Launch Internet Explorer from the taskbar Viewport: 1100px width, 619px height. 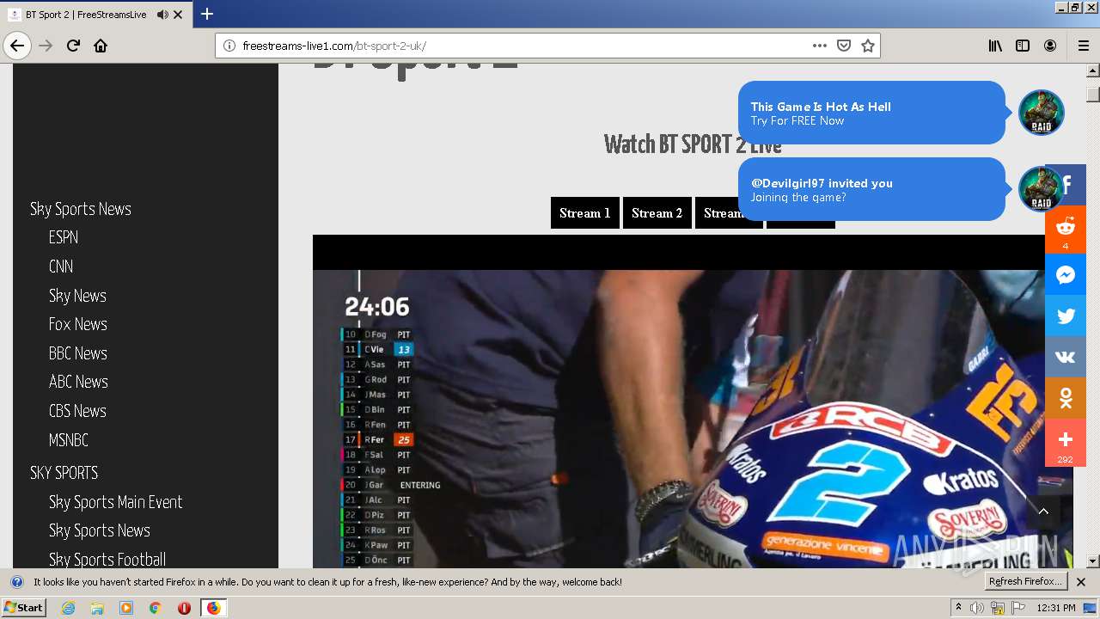point(69,608)
